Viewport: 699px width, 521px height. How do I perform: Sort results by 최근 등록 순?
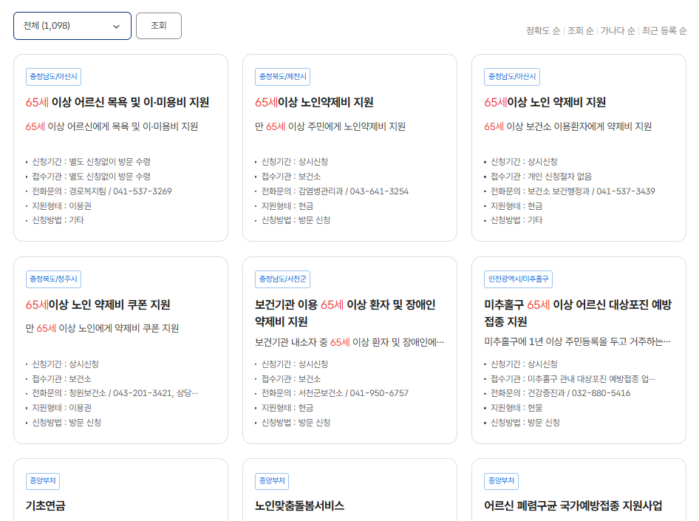664,31
